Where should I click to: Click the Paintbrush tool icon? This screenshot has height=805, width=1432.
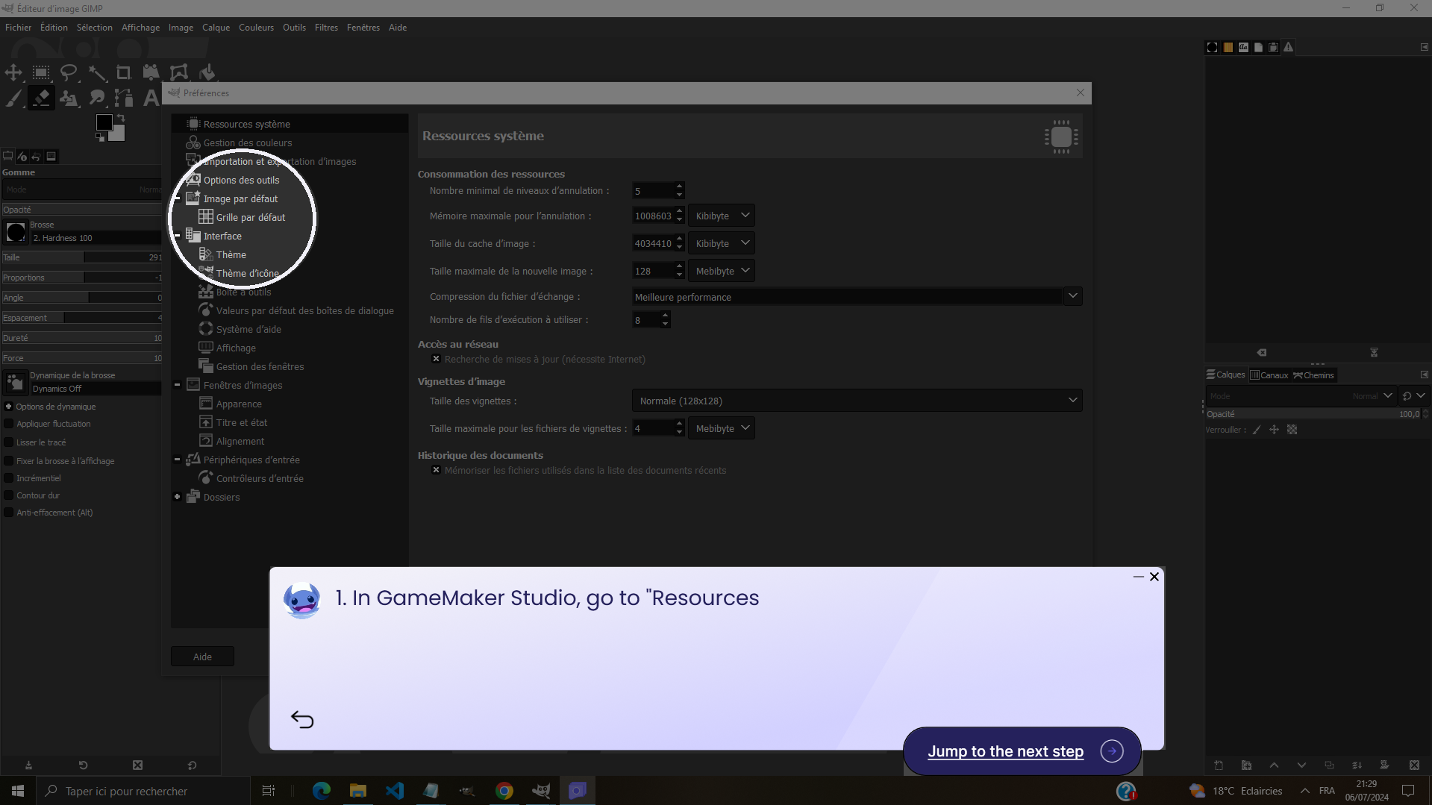(13, 98)
